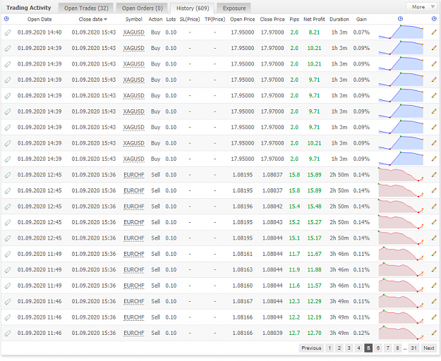Screen dimensions: 441x361
Task: Sort table by Lots header
Action: coord(171,19)
